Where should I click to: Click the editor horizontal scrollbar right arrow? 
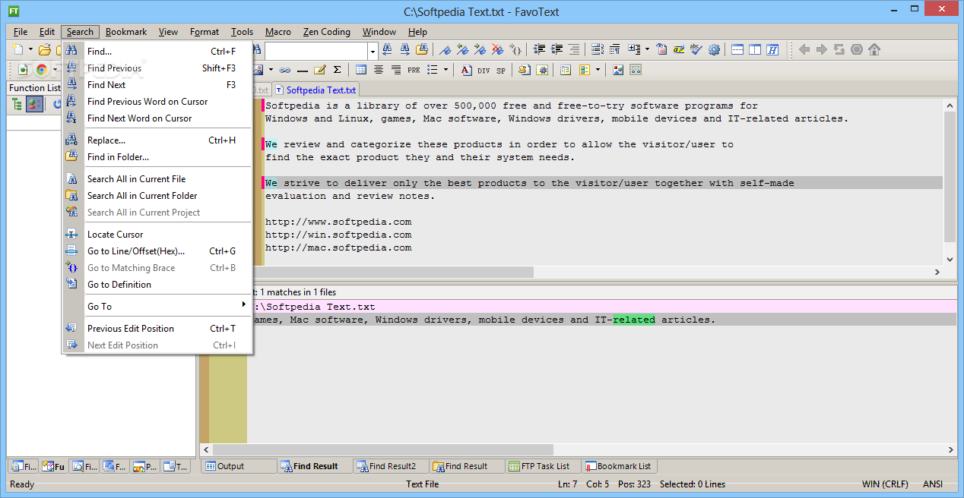[936, 272]
